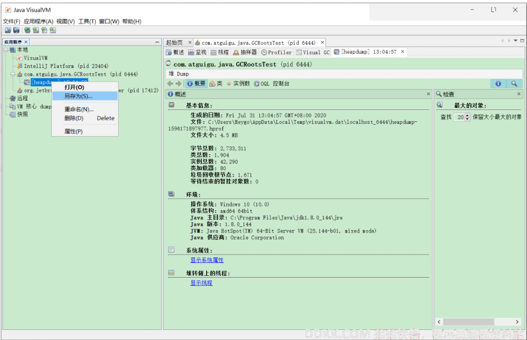
Task: Close the 起始页 tab
Action: point(190,42)
